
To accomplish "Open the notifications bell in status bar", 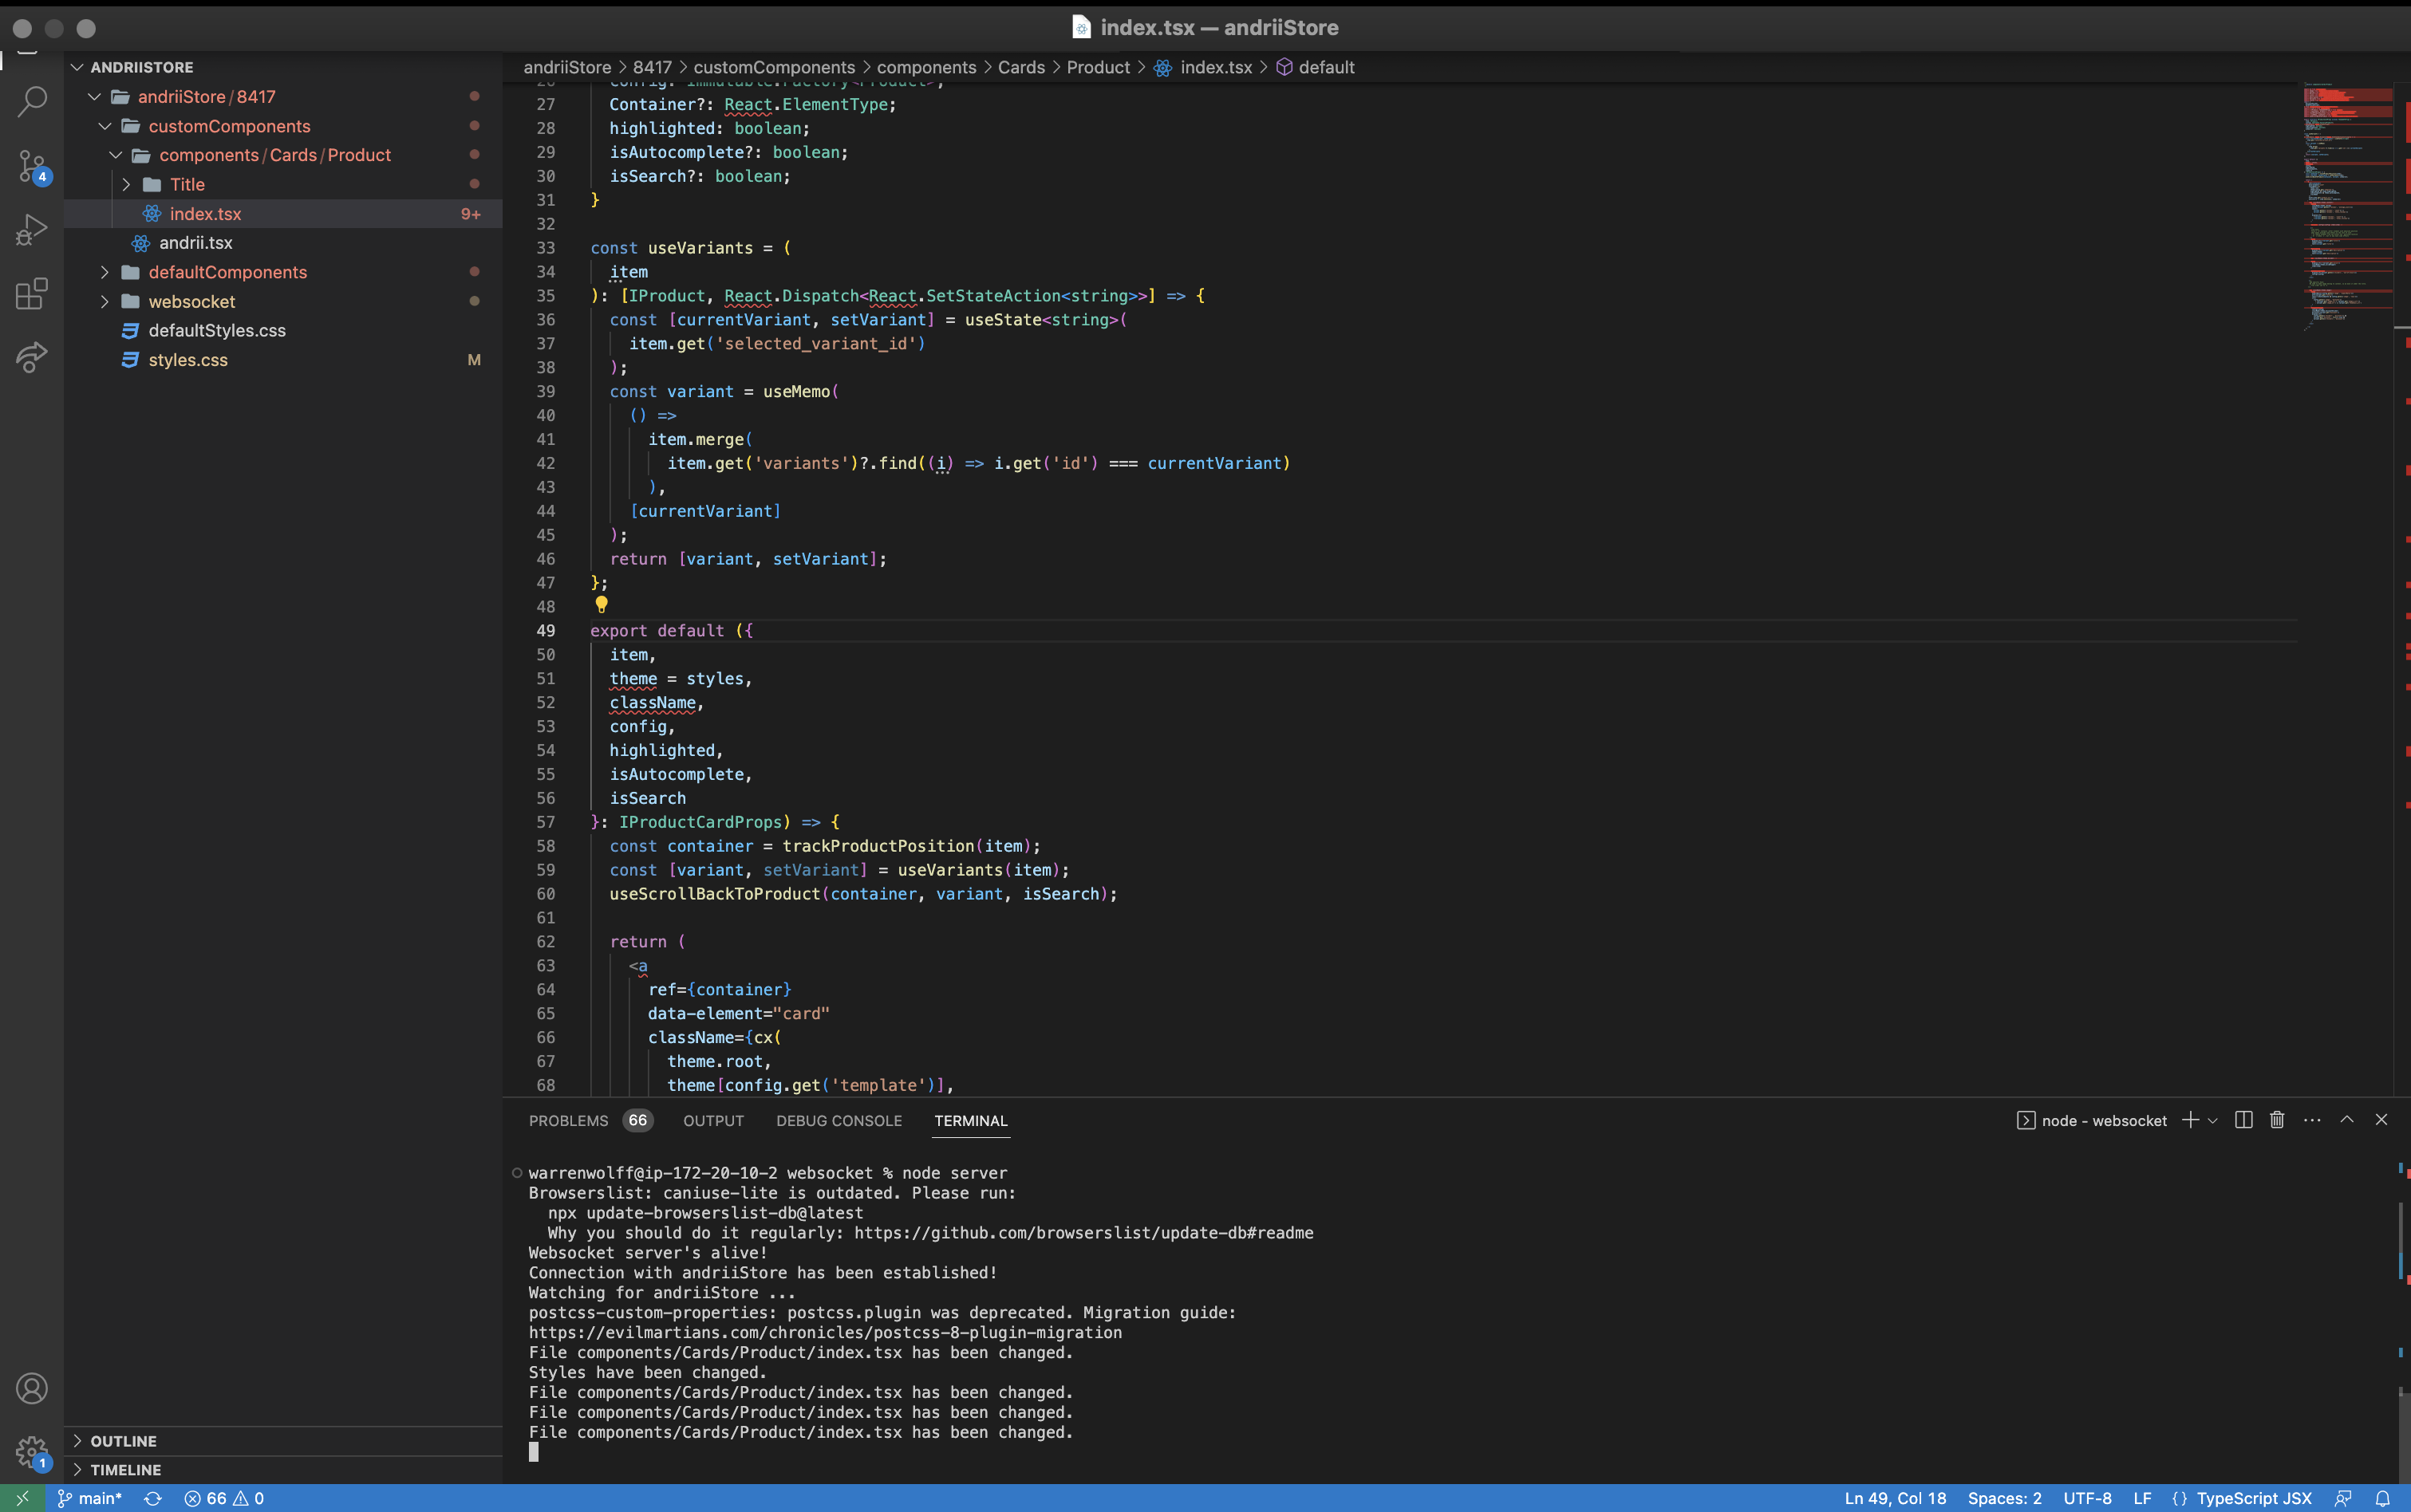I will pyautogui.click(x=2383, y=1498).
